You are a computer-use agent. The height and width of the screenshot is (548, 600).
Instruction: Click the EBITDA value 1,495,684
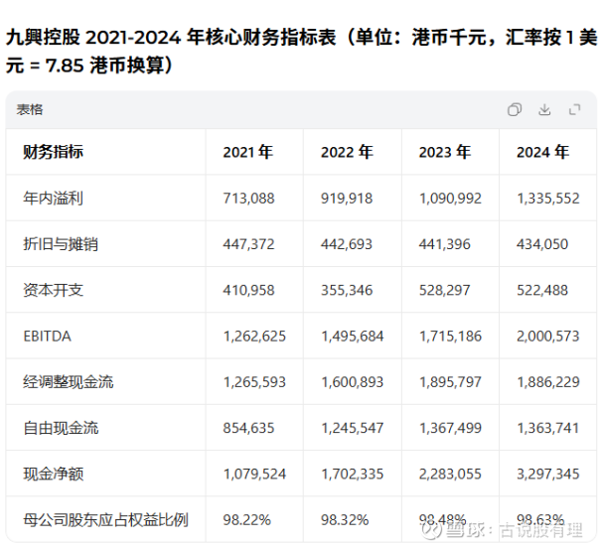(353, 337)
